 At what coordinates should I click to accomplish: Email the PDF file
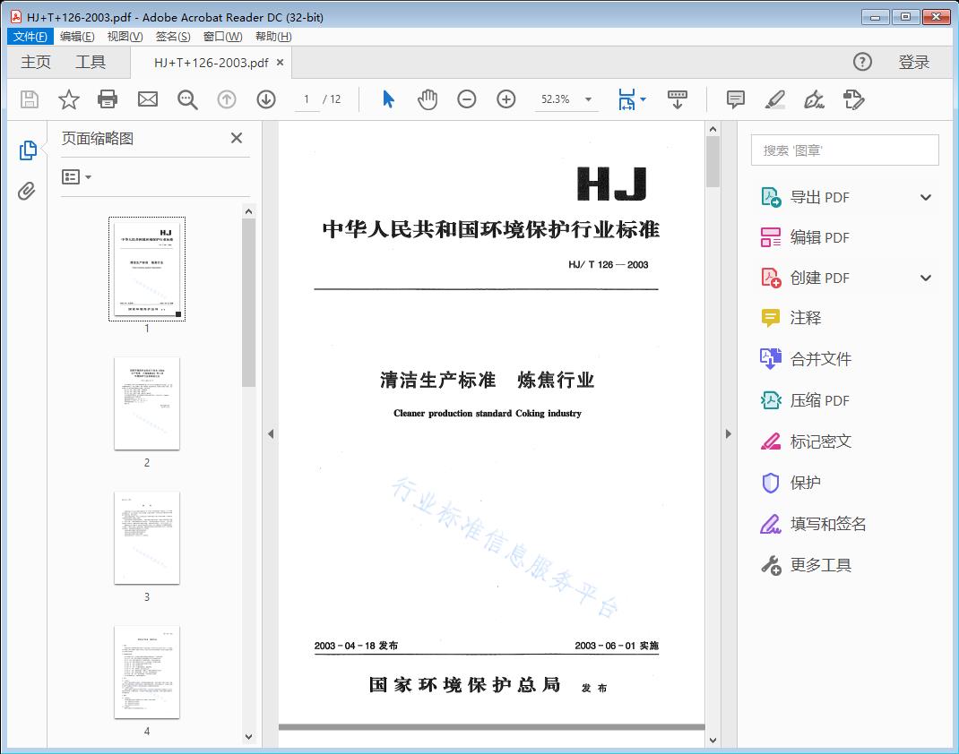point(147,99)
